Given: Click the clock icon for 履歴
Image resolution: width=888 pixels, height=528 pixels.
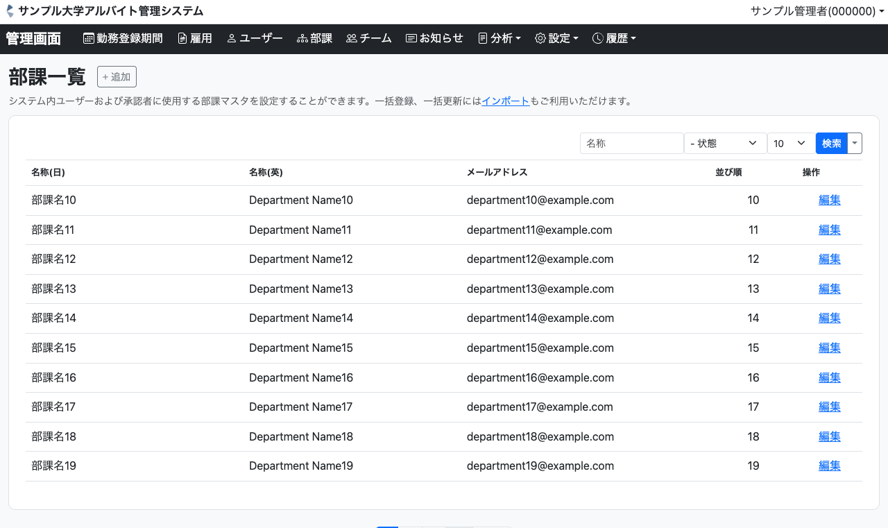Looking at the screenshot, I should [x=598, y=39].
